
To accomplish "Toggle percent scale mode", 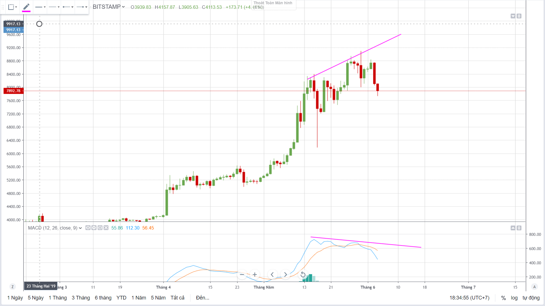I will (x=503, y=298).
